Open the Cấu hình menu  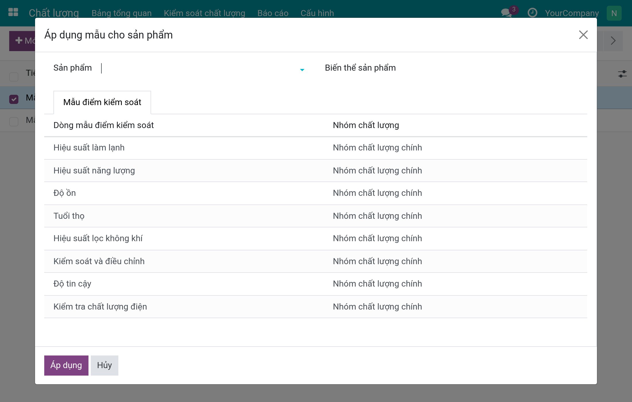click(317, 13)
